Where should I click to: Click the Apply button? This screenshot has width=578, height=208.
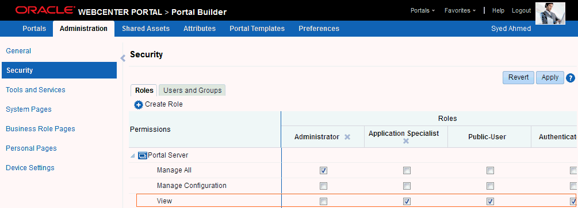[x=550, y=77]
